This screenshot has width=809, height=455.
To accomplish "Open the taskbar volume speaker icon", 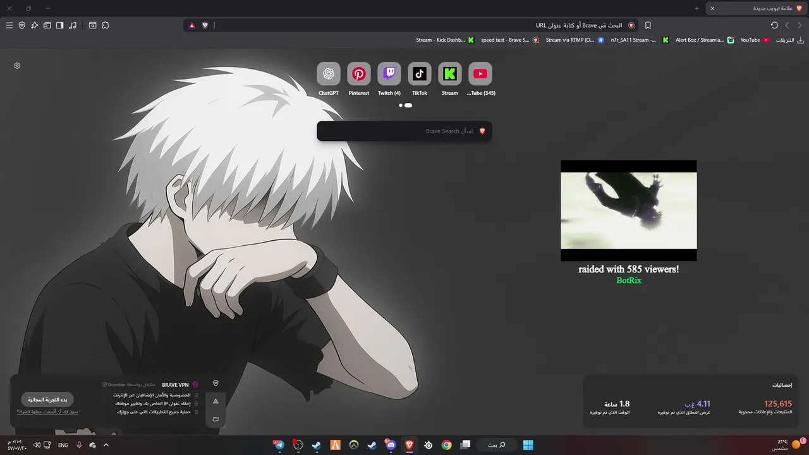I will point(37,446).
